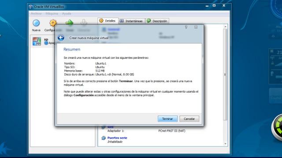The height and width of the screenshot is (158, 282).
Task: Click the 'PCnet-FAST III (NAT)' adapter value
Action: point(172,131)
